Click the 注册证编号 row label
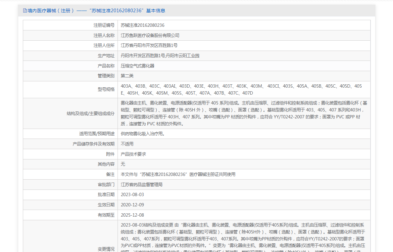This screenshot has width=393, height=252. (104, 25)
